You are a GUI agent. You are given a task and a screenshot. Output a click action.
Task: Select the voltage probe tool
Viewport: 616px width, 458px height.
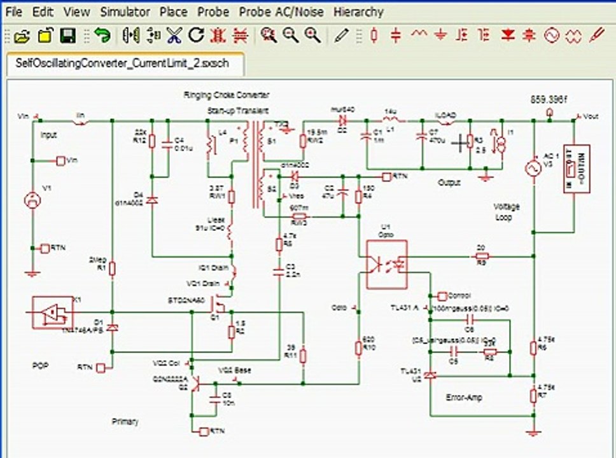tap(597, 36)
